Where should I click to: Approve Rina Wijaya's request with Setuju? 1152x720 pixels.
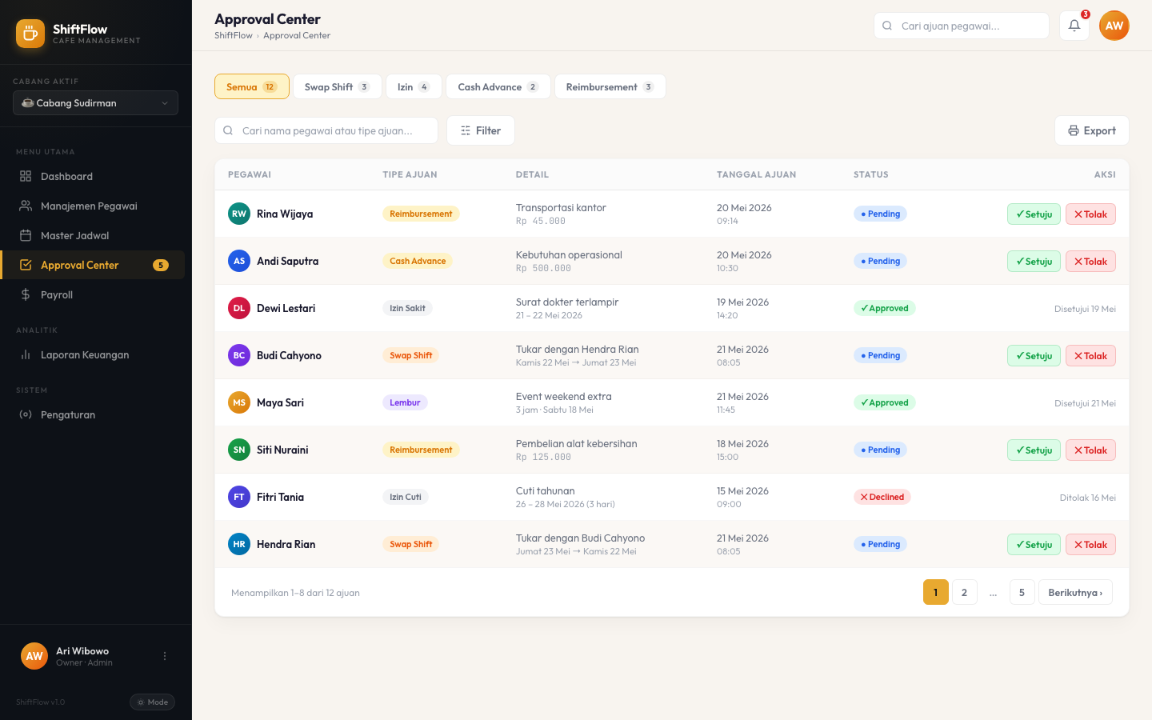click(x=1034, y=214)
